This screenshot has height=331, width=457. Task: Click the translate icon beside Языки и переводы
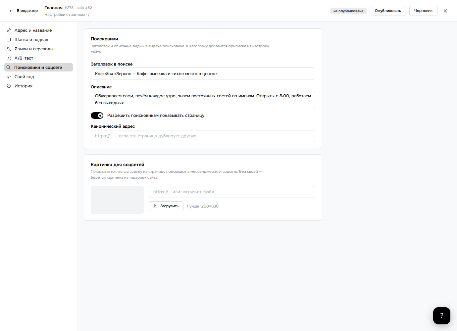(9, 49)
